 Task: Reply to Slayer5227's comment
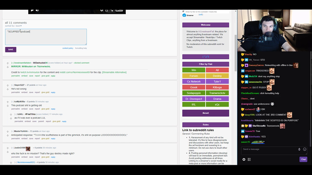click(53, 92)
